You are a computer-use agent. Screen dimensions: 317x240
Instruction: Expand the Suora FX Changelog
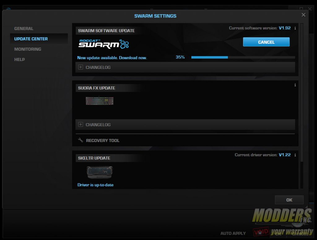pos(185,124)
